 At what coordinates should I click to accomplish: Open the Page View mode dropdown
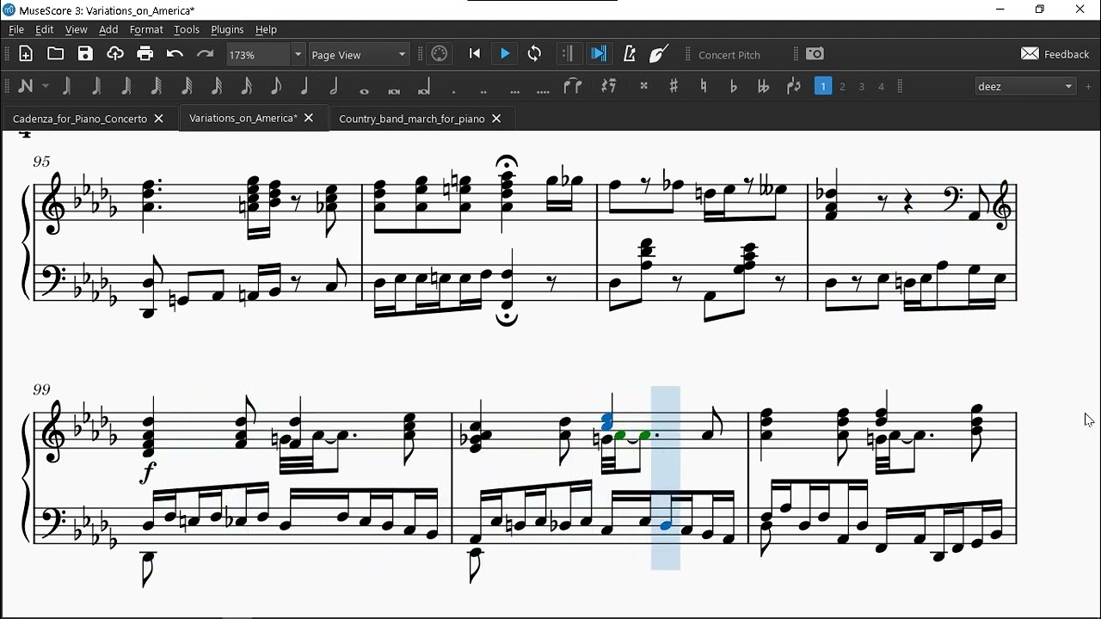point(359,55)
